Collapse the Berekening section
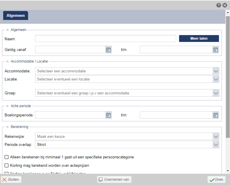 click(8, 127)
